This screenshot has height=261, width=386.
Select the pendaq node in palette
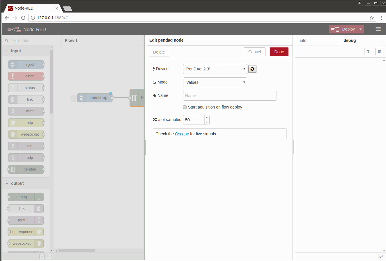coord(26,169)
